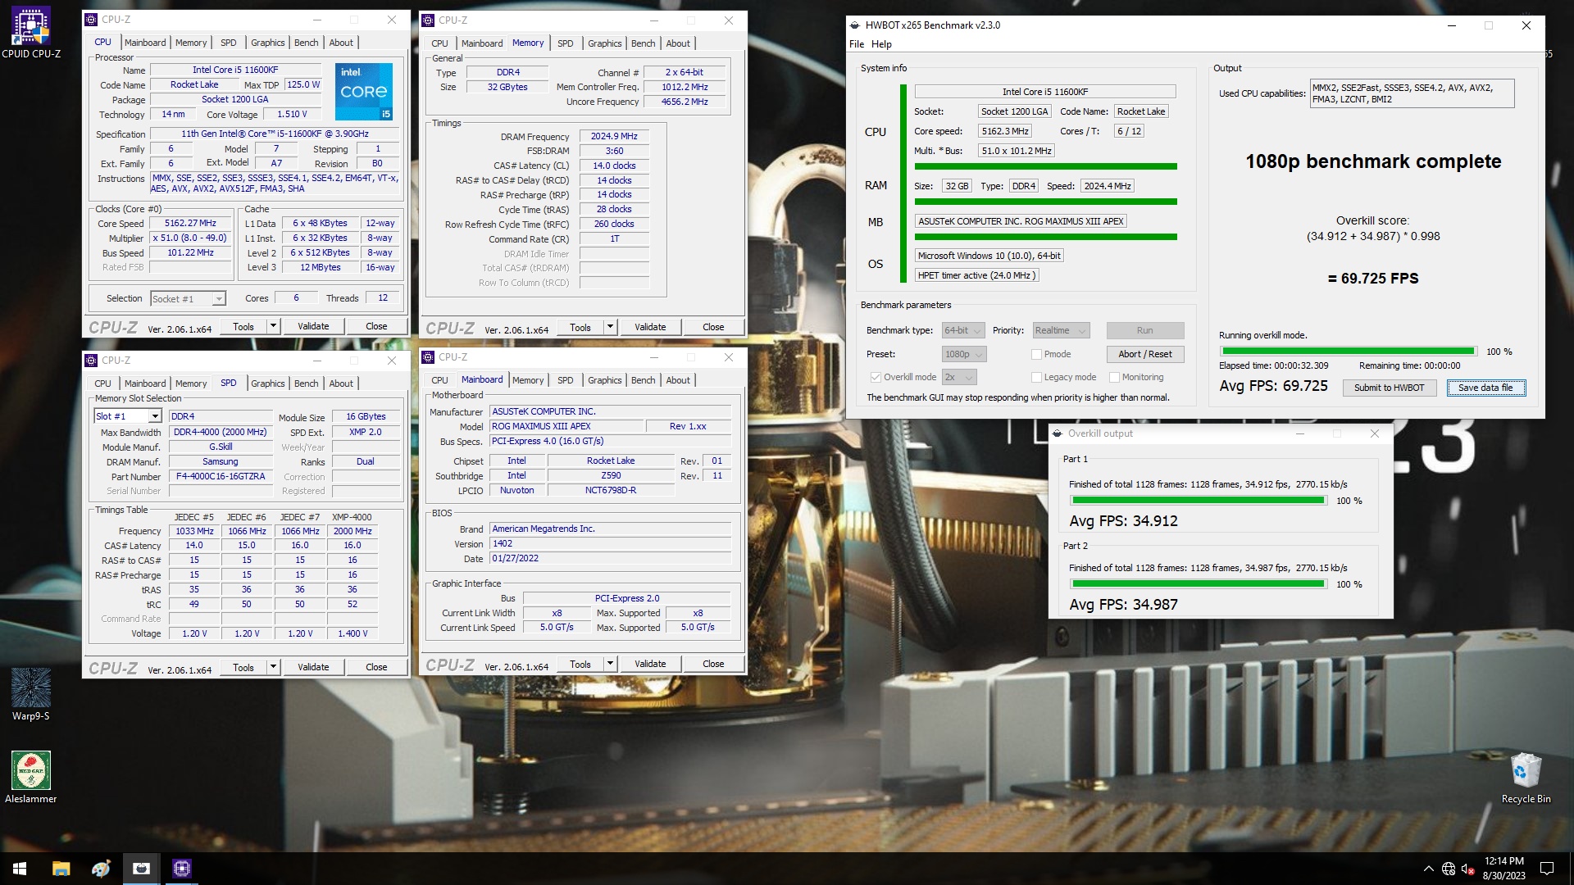1574x885 pixels.
Task: Click the Part 2 progress bar
Action: pos(1198,584)
